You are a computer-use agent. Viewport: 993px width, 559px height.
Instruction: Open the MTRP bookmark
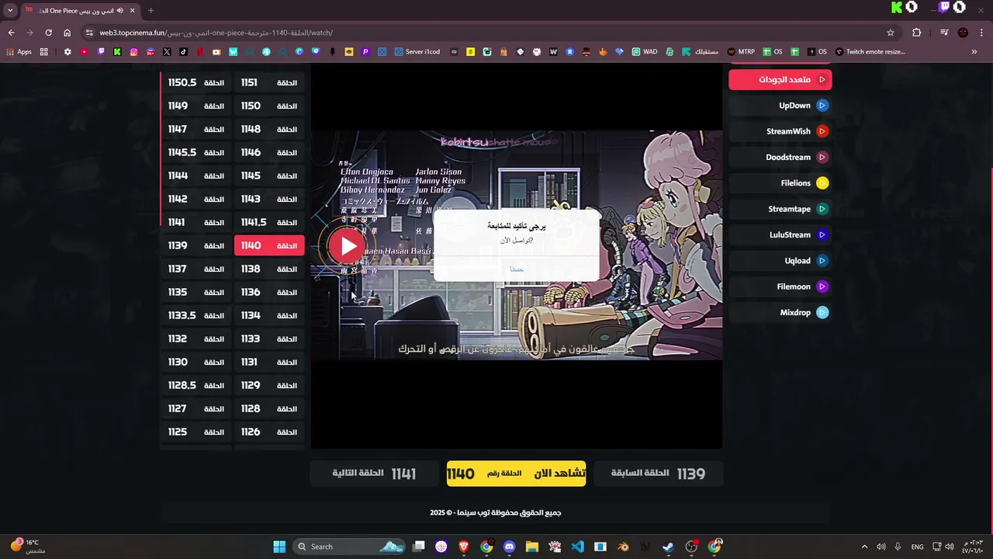pyautogui.click(x=740, y=52)
